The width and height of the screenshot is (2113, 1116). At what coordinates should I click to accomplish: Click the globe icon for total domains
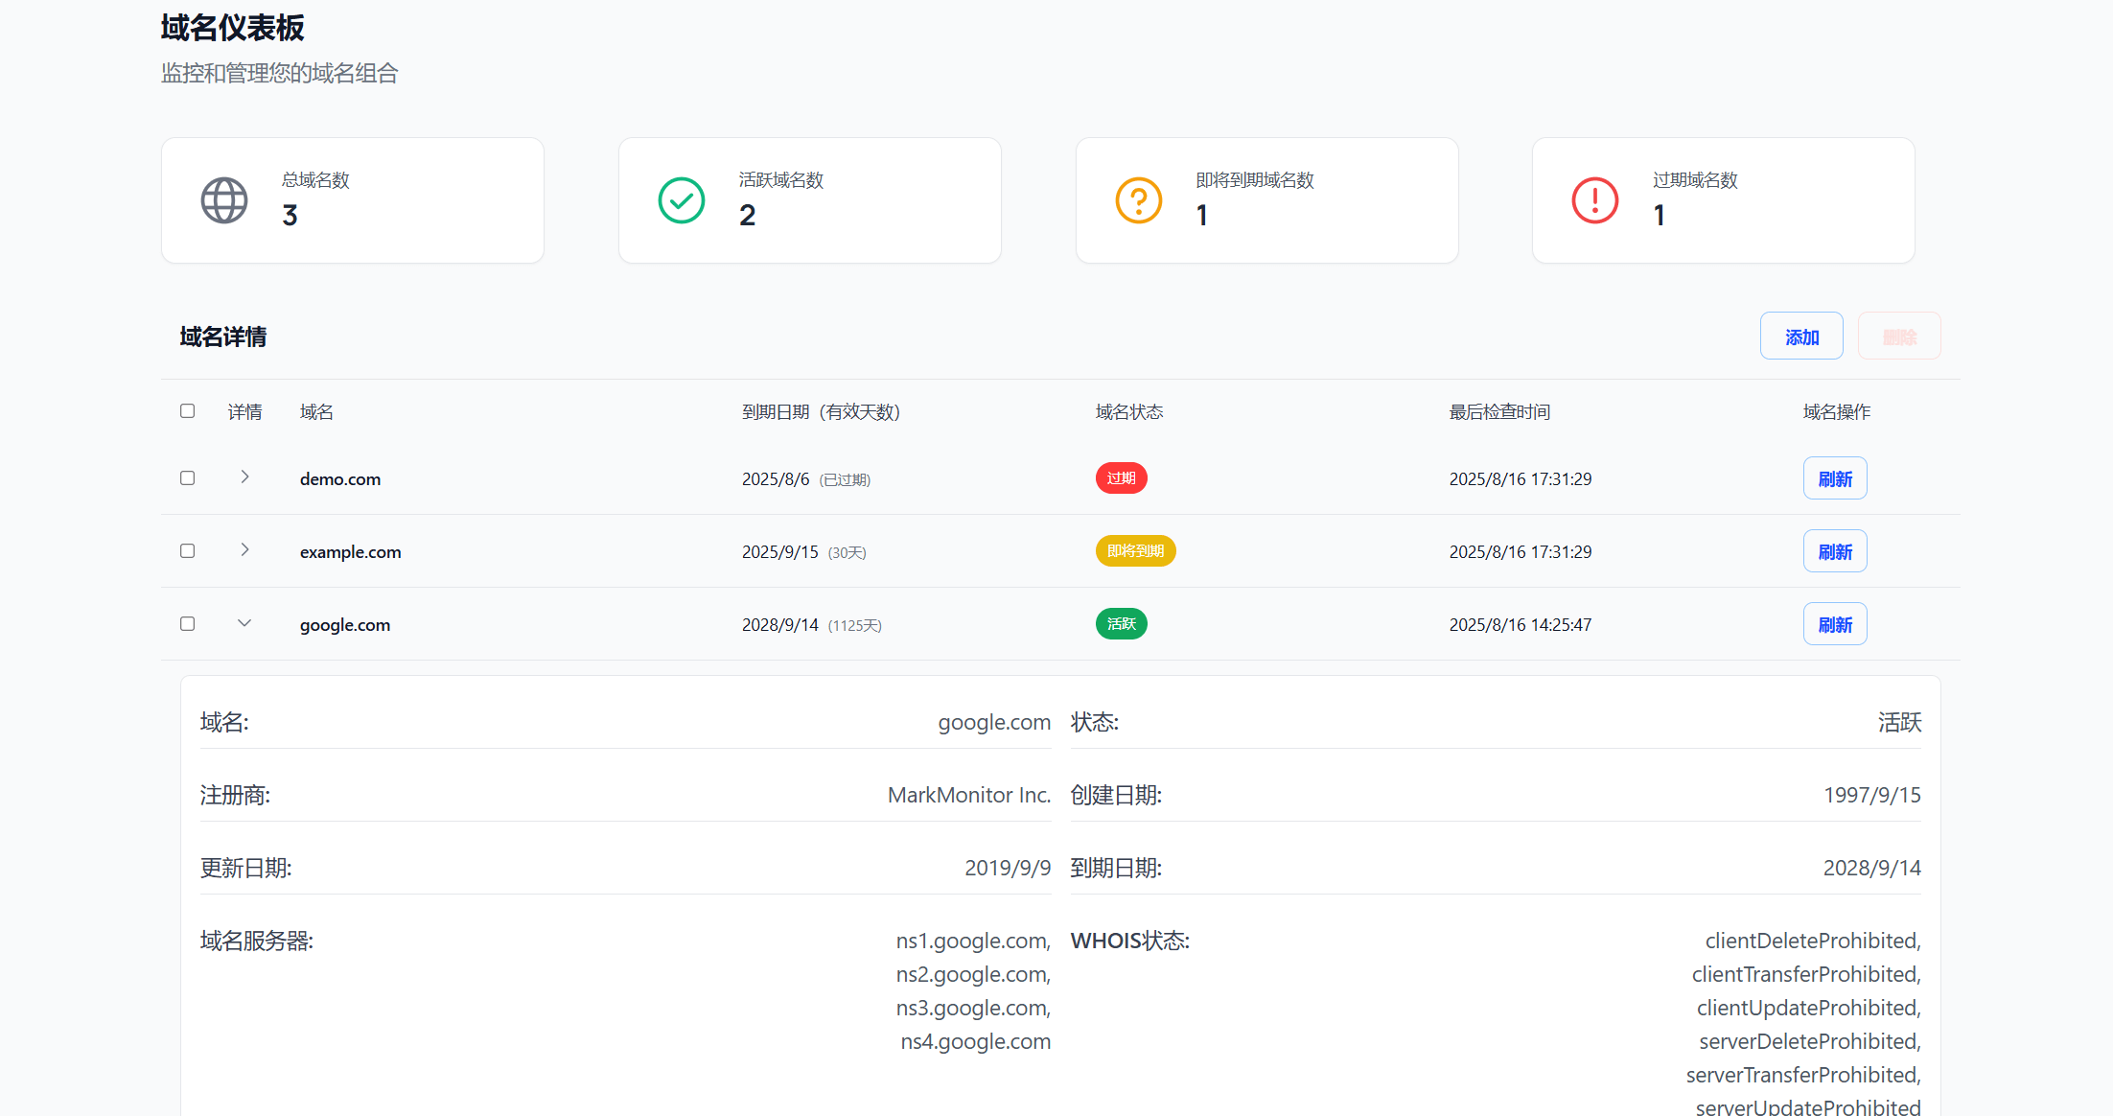[x=224, y=200]
